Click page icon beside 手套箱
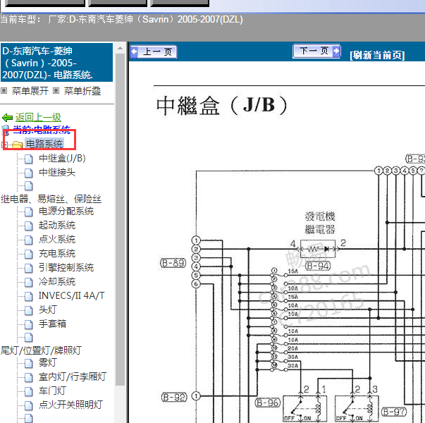Viewport: 425px width, 423px height. (29, 324)
